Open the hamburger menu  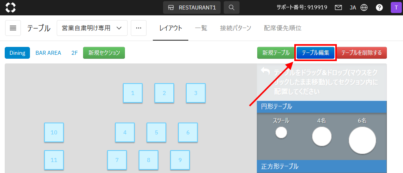click(13, 28)
